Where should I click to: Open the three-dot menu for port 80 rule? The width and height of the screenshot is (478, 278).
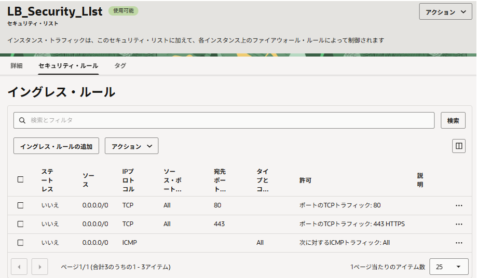(458, 205)
